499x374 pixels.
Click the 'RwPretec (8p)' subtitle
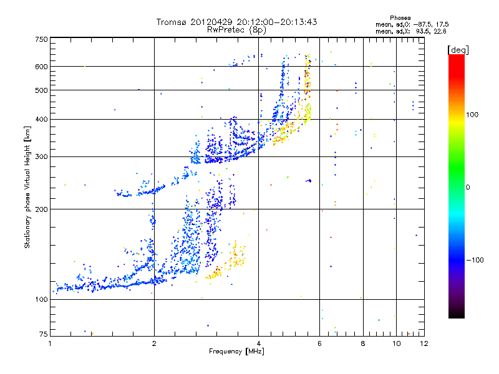[236, 30]
